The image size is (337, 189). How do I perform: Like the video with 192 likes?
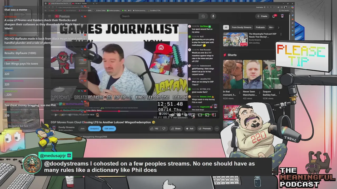coord(154,129)
